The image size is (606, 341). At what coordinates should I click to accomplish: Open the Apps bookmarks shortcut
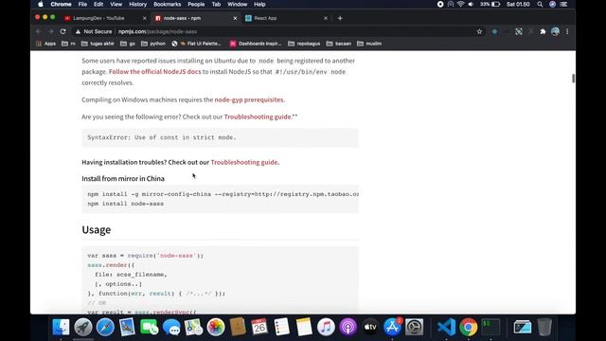click(x=46, y=44)
